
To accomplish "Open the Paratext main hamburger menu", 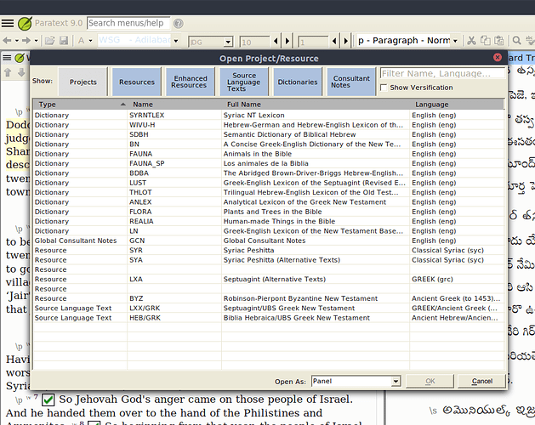I will 8,23.
